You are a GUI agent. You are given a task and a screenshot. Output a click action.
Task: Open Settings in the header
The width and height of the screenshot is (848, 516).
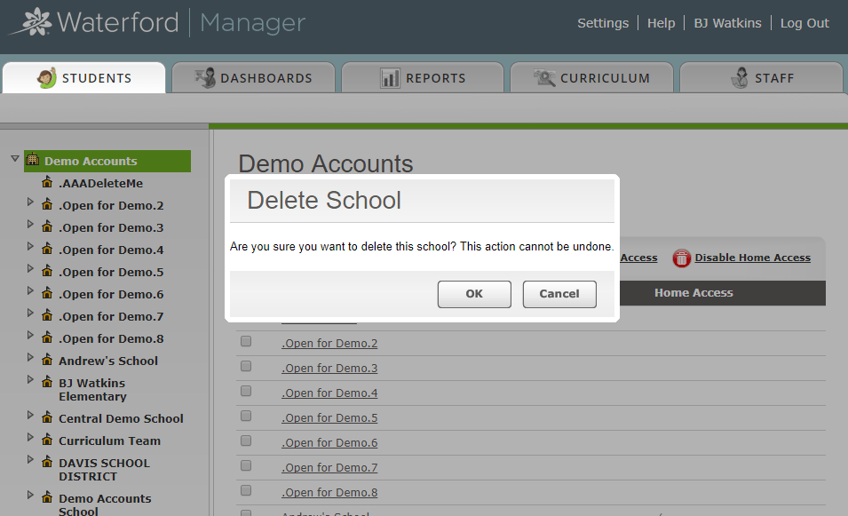click(x=603, y=23)
